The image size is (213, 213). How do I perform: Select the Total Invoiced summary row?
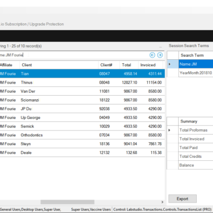(190, 139)
